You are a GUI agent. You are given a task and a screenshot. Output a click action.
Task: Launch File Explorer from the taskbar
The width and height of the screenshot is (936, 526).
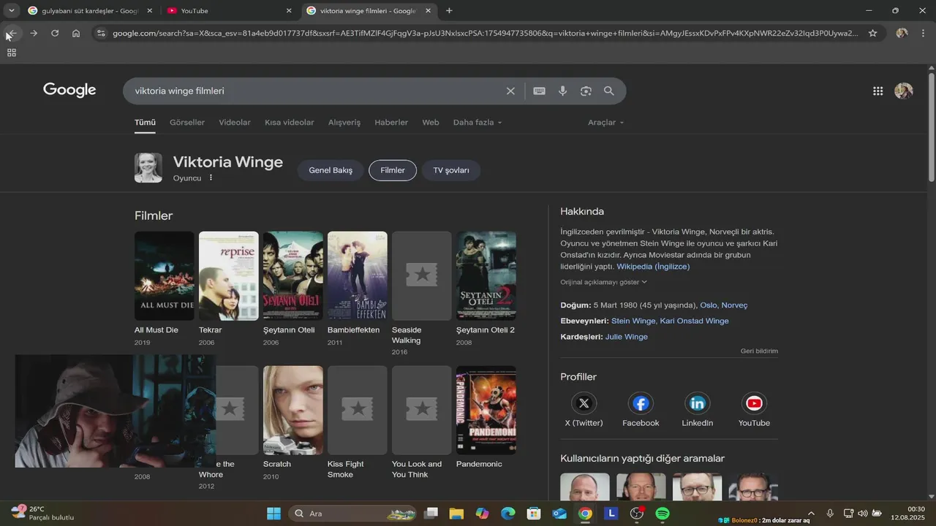[x=456, y=514]
